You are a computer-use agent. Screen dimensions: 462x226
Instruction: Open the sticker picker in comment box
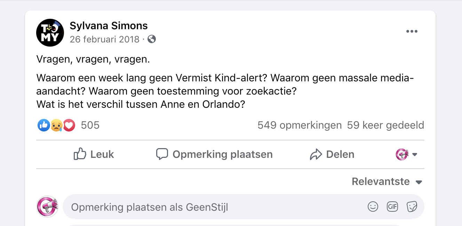[412, 207]
